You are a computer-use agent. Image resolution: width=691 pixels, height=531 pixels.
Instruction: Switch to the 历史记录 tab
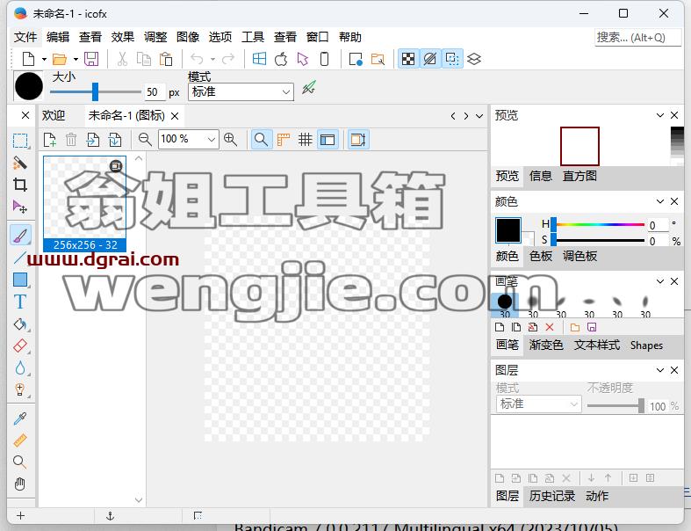tap(552, 496)
